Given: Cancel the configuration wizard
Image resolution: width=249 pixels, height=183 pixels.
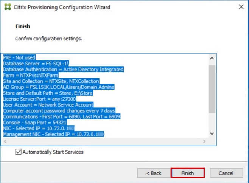Looking at the screenshot, I should click(226, 173).
